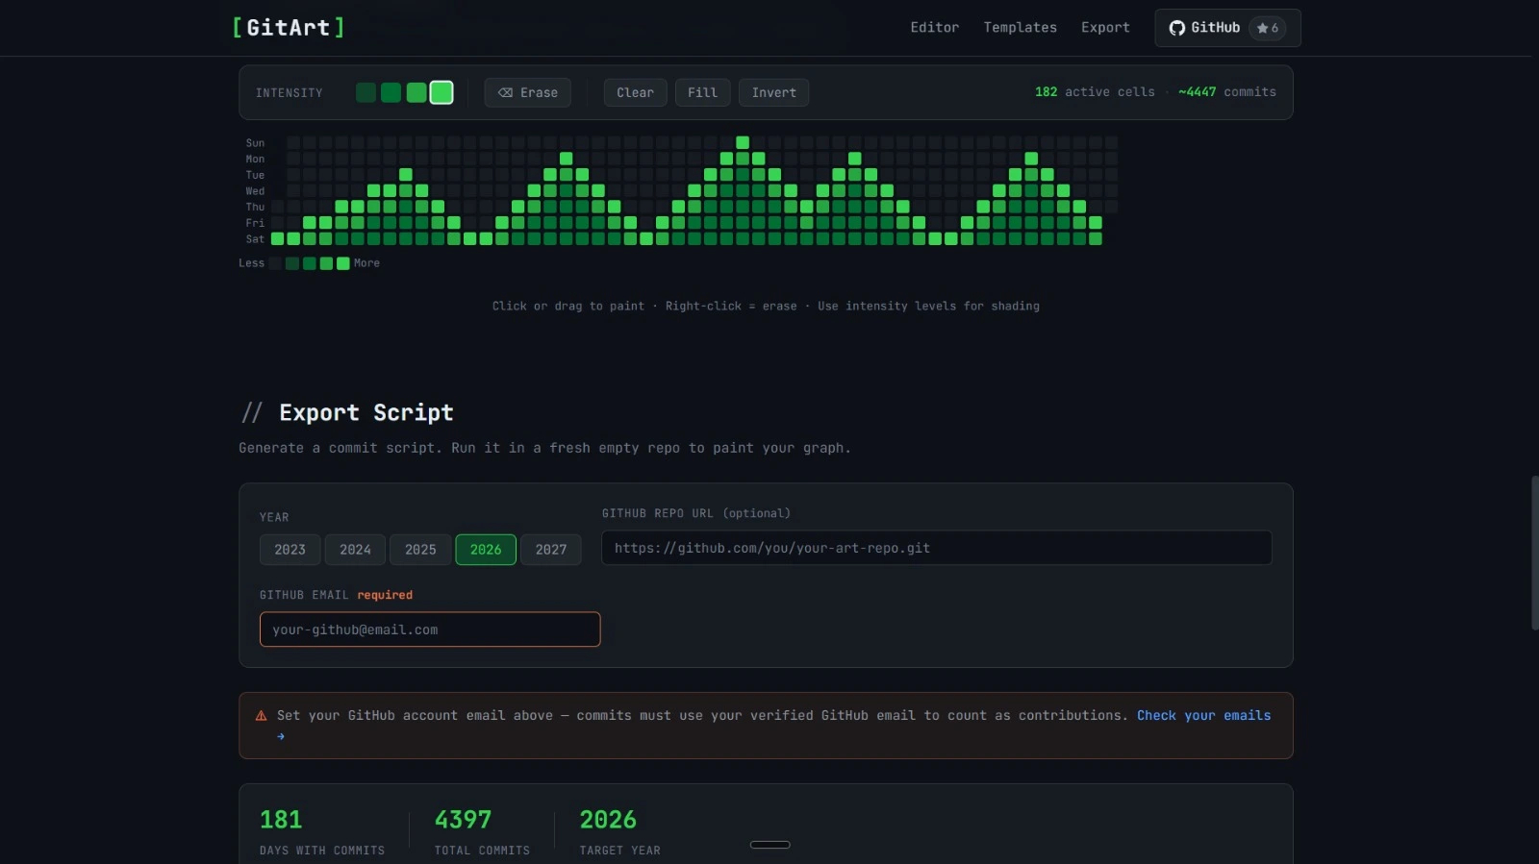Open the Check your emails link
This screenshot has height=864, width=1539.
(1203, 715)
